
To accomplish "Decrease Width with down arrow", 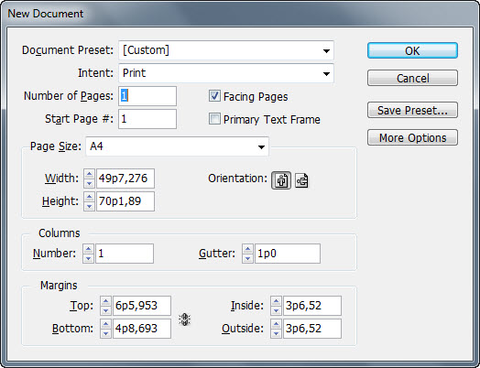I will [x=89, y=183].
